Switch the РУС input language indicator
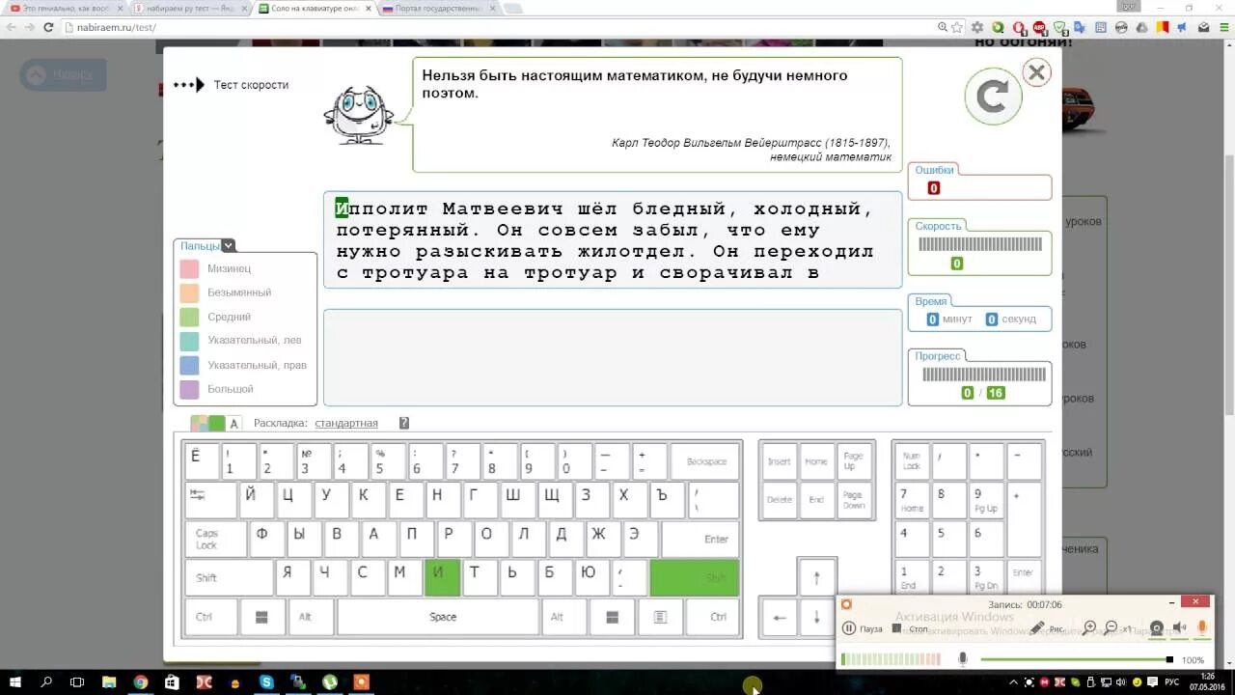This screenshot has width=1235, height=695. point(1171,682)
